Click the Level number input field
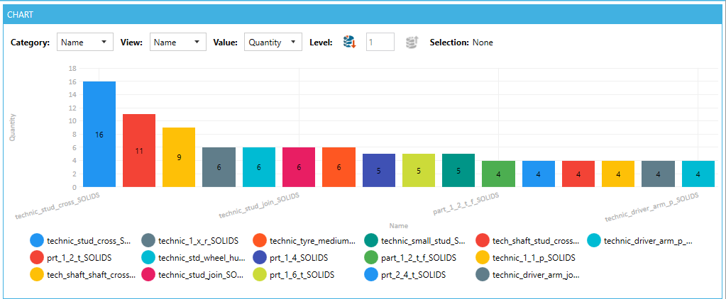 point(380,43)
